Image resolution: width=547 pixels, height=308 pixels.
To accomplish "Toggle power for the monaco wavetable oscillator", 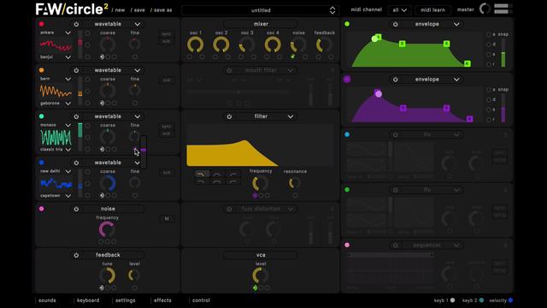I will [76, 116].
